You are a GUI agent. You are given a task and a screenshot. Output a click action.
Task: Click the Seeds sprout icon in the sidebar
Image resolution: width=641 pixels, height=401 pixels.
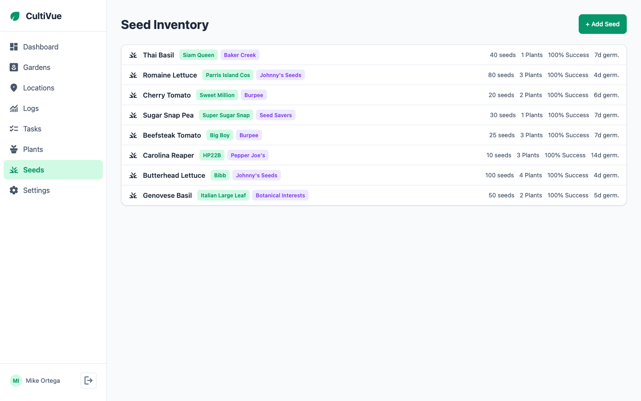(x=13, y=170)
